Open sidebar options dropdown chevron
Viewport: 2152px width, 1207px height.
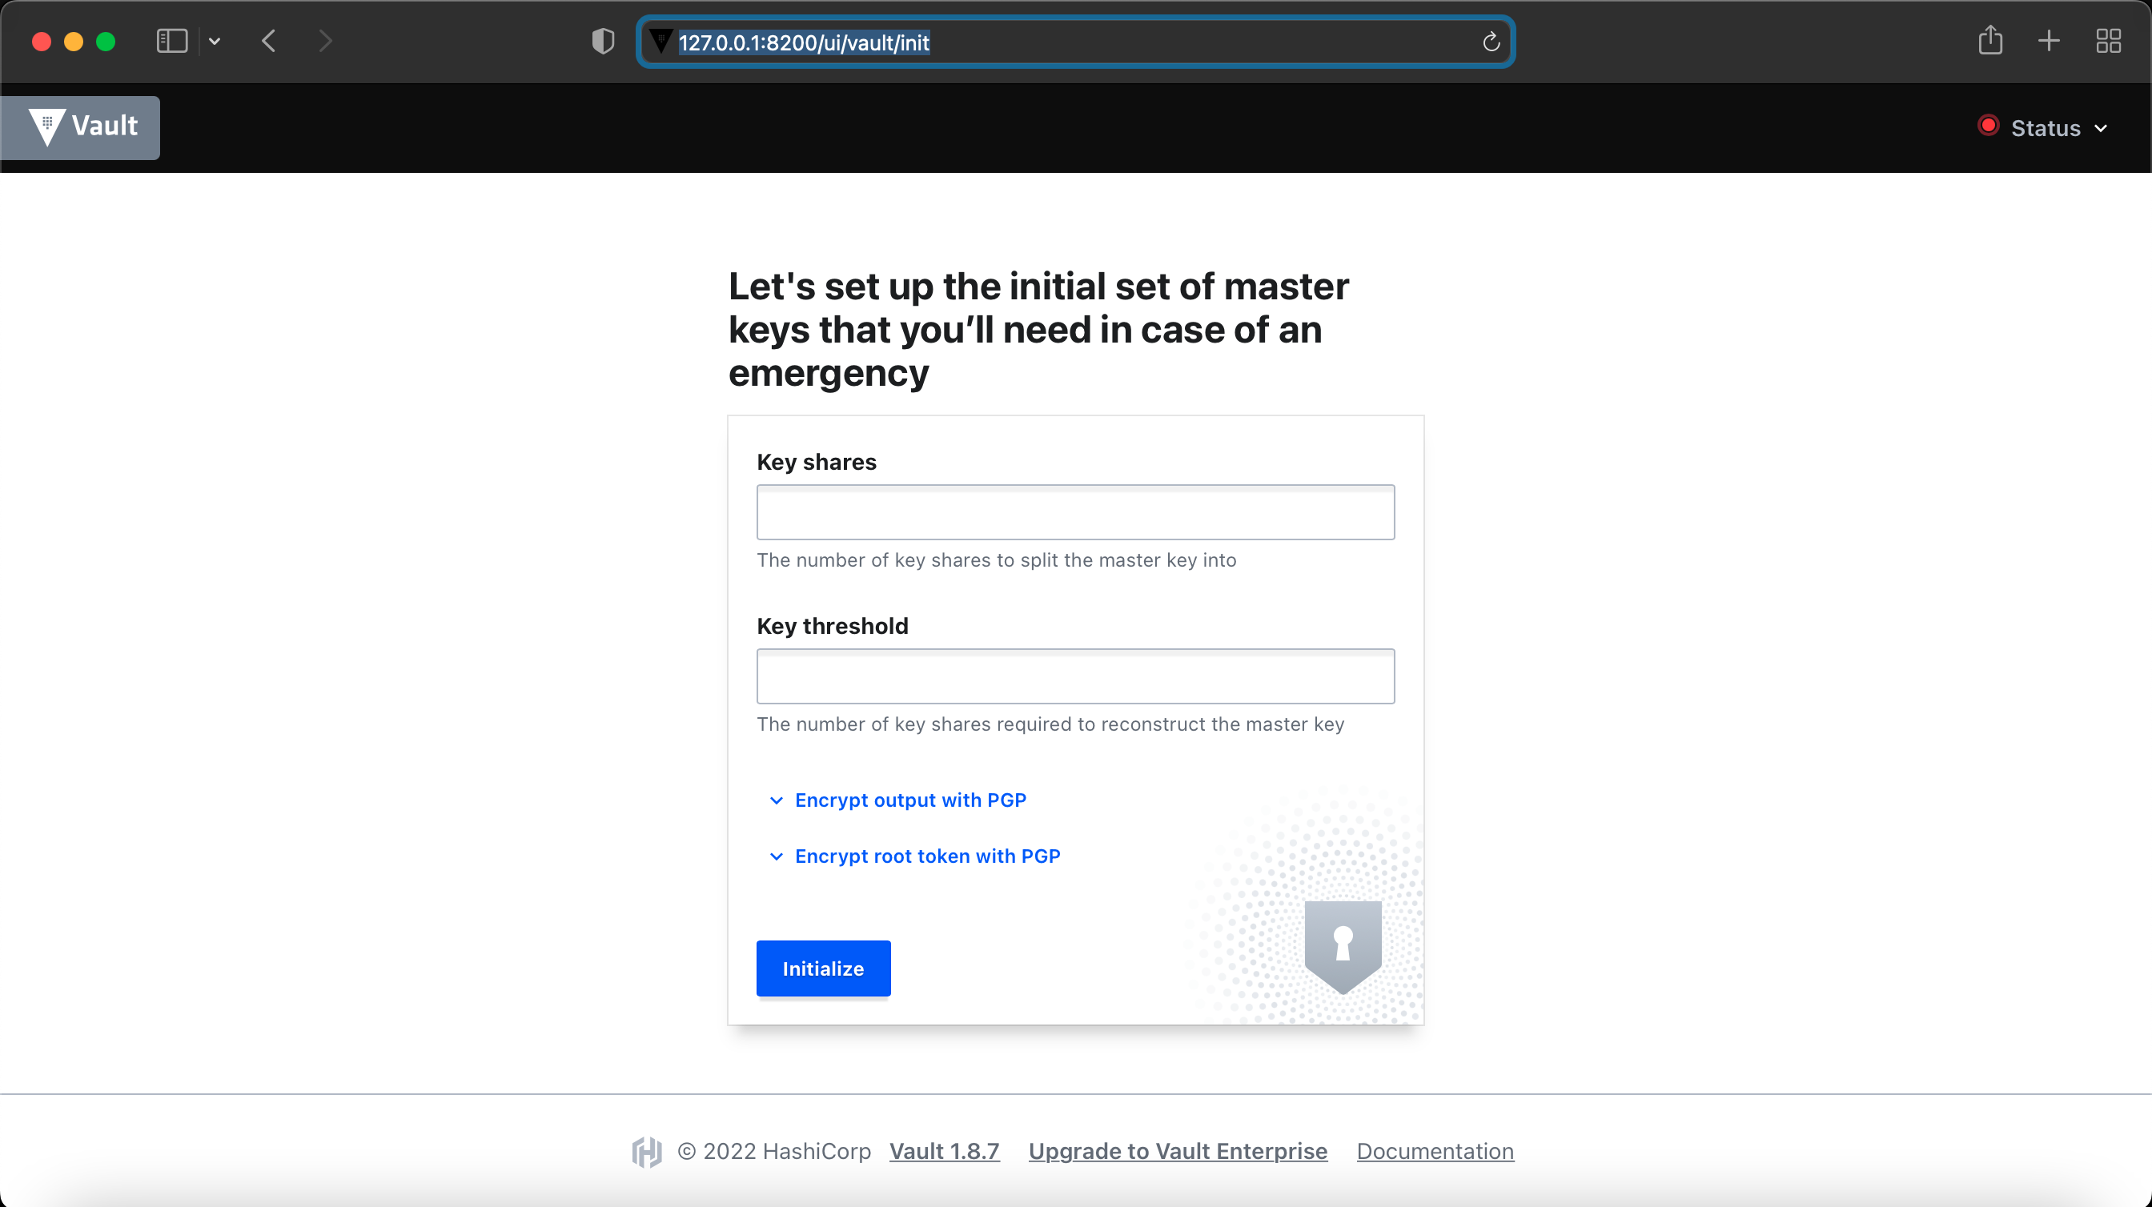215,41
